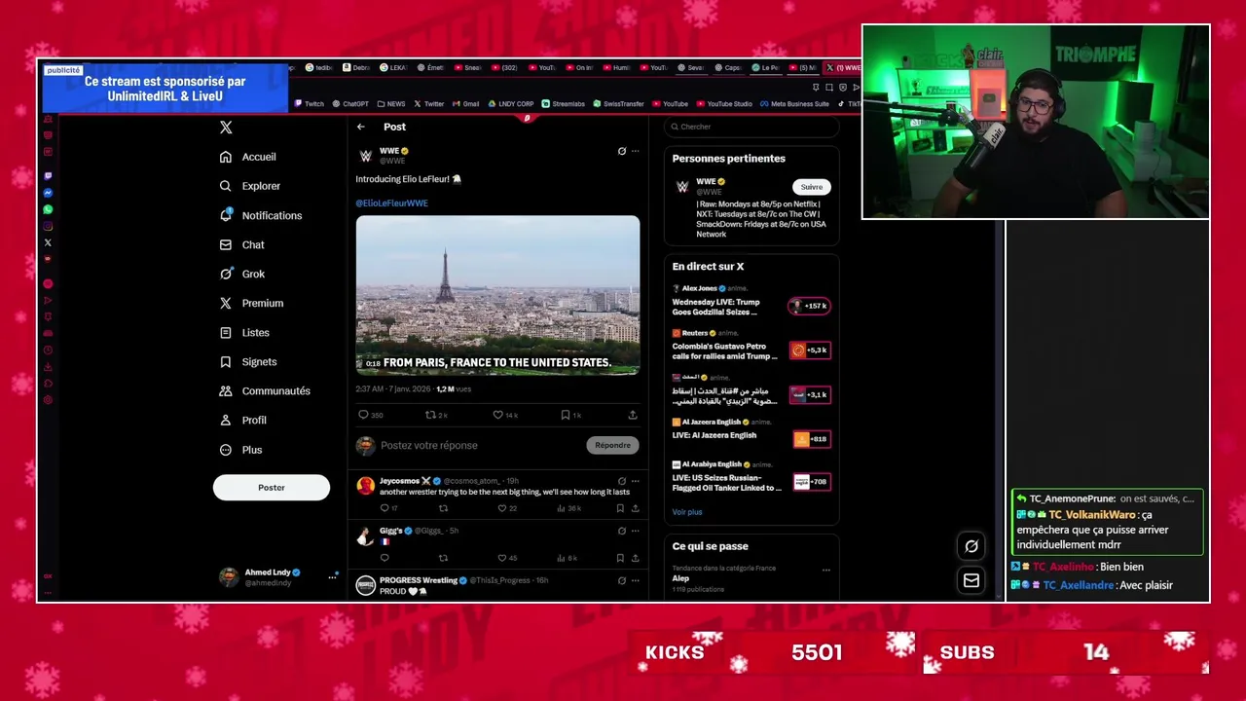Click the Voir plus link

686,512
